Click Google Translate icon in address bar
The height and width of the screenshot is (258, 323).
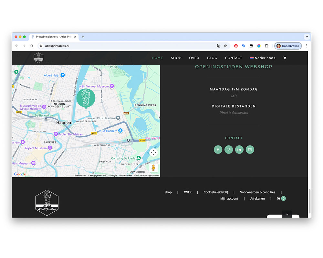218,46
